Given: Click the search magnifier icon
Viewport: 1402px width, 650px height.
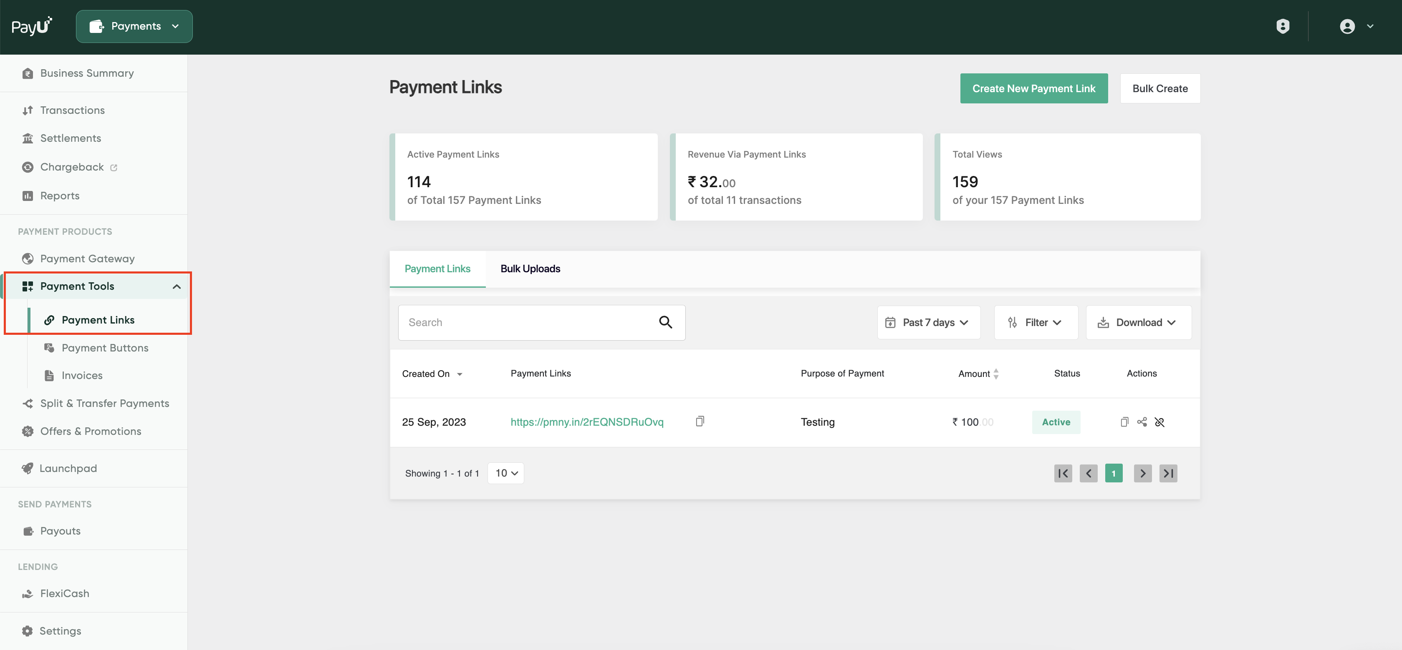Looking at the screenshot, I should (x=665, y=322).
